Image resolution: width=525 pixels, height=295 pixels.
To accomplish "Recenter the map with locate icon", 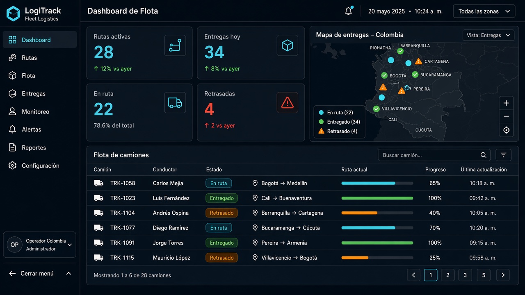I will (x=506, y=130).
